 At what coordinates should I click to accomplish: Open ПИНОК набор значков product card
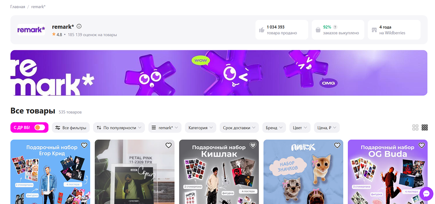pyautogui.click(x=303, y=172)
